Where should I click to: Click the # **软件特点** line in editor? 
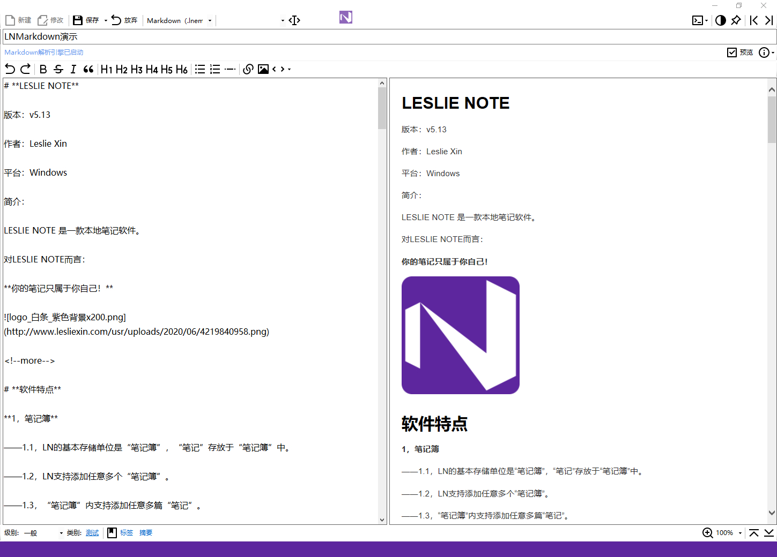tap(33, 389)
